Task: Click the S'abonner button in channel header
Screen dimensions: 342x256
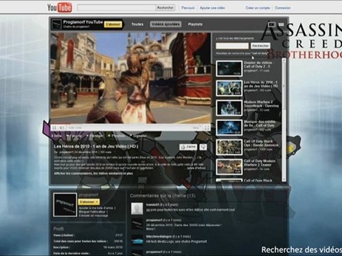Action: pyautogui.click(x=113, y=24)
